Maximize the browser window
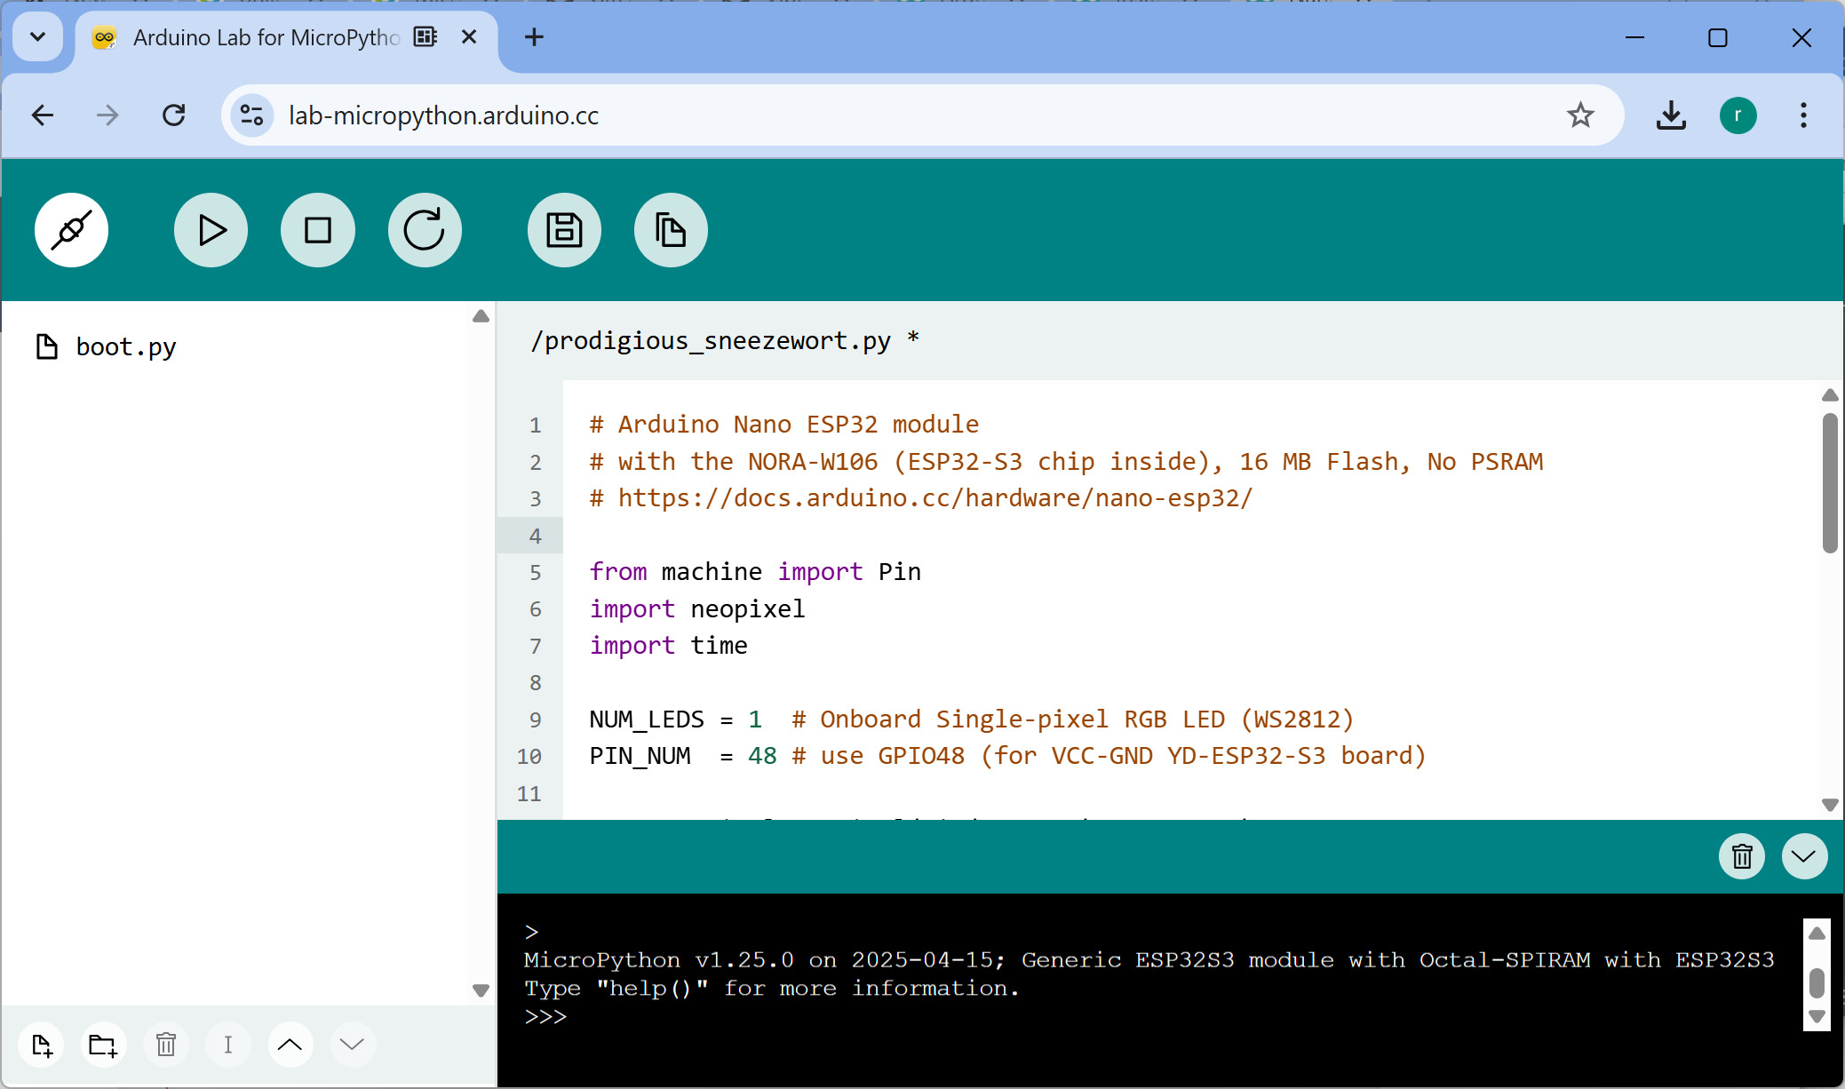This screenshot has height=1089, width=1845. tap(1717, 37)
